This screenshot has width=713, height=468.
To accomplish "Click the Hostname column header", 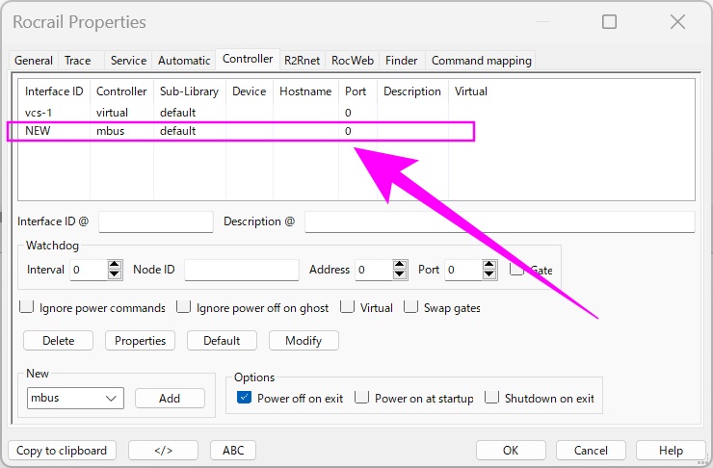I will (305, 91).
